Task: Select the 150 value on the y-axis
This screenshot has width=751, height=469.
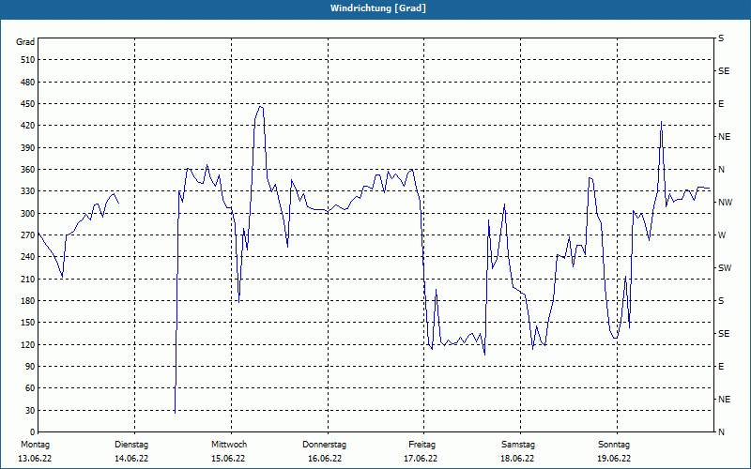Action: (28, 322)
